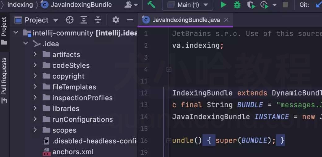Click the gray Stop square button

click(x=285, y=5)
